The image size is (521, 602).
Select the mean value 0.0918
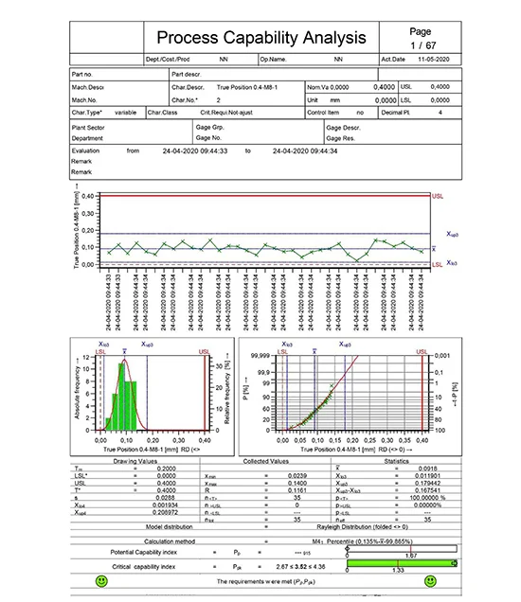427,469
